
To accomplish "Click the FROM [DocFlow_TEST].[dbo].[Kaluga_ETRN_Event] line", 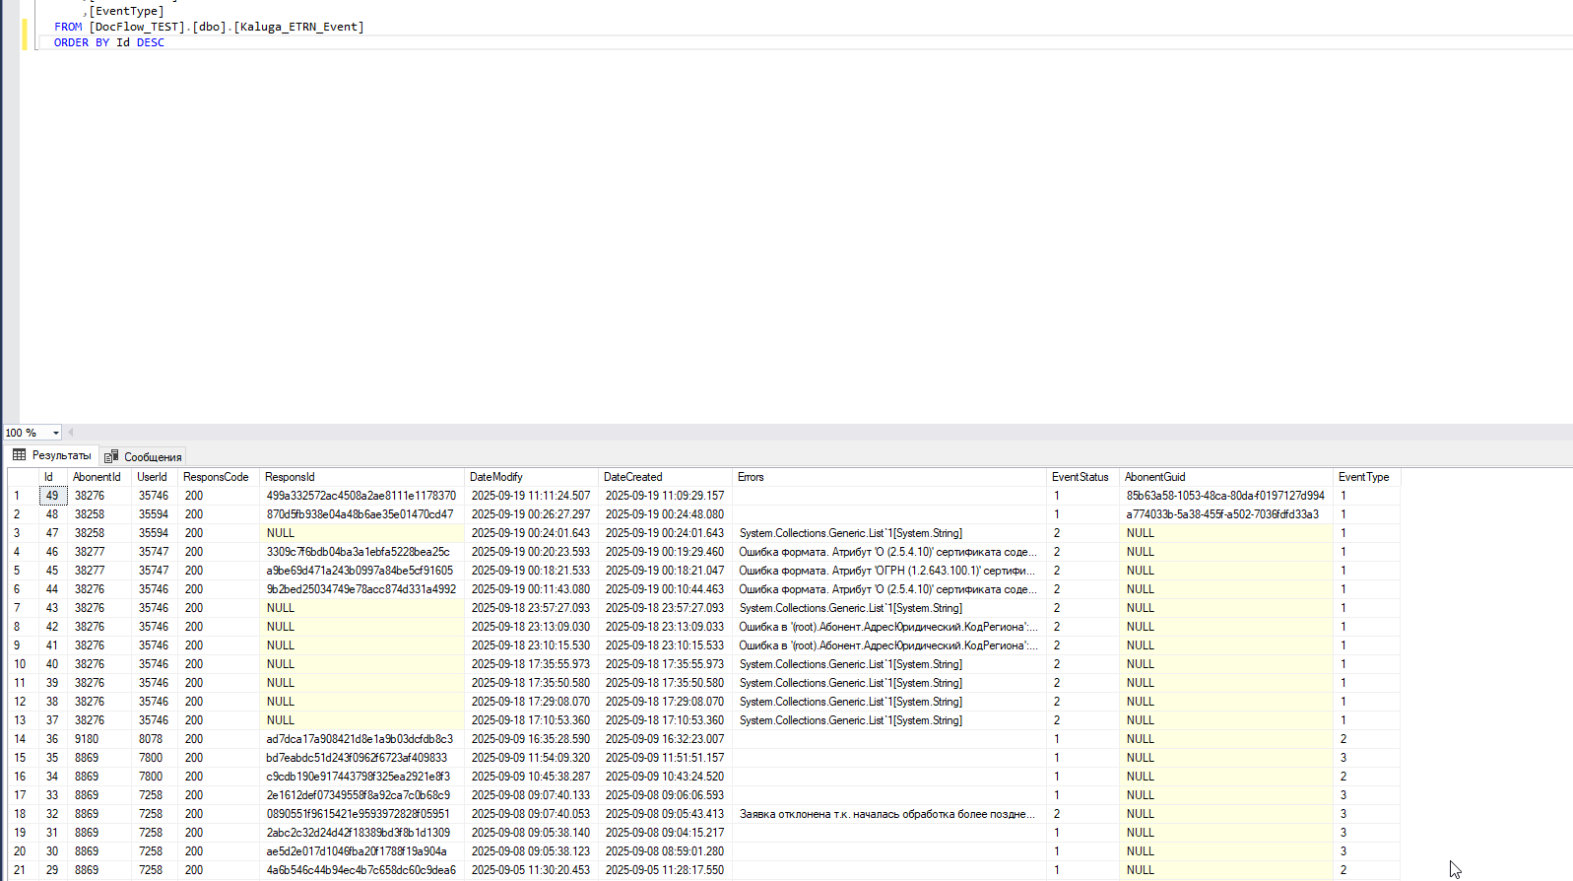I will 209,27.
